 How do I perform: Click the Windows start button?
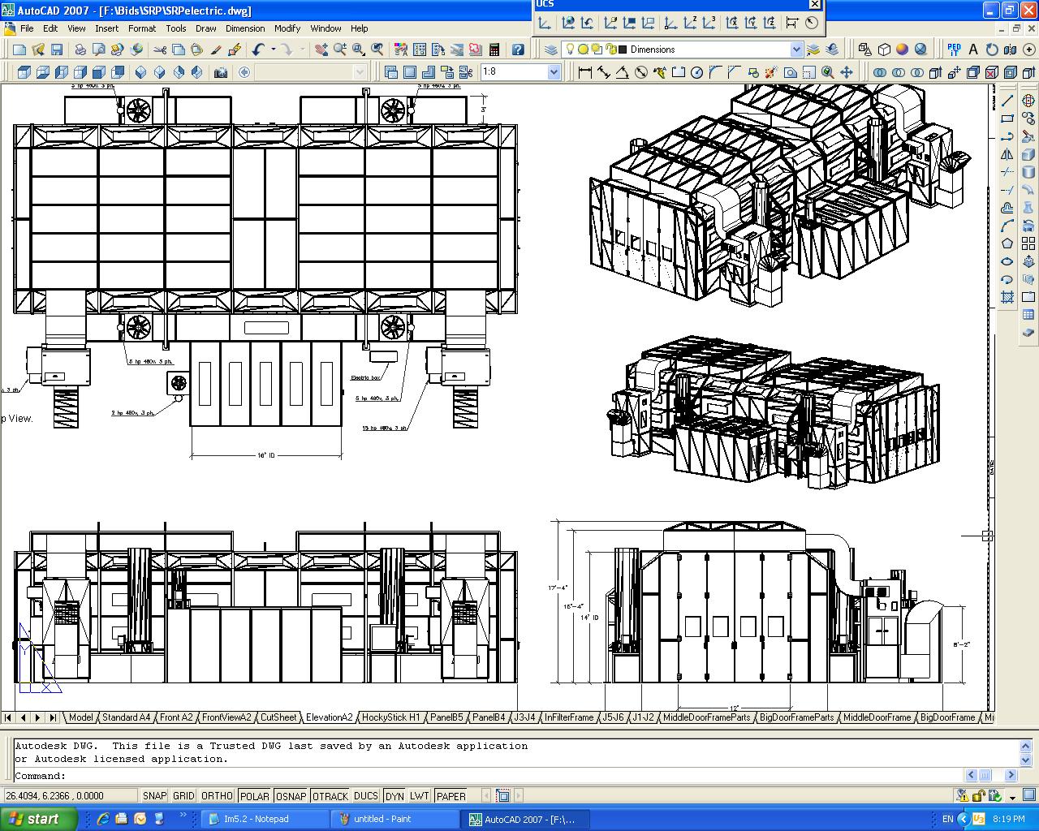[x=38, y=819]
